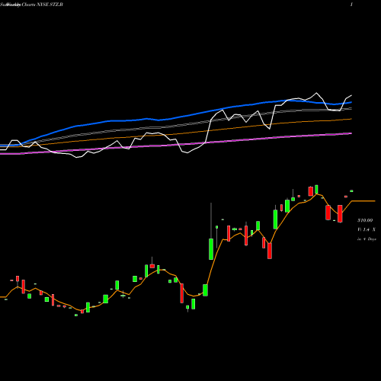The image size is (381, 381).
Task: Click the '$10.09' price label
Action: pyautogui.click(x=365, y=220)
